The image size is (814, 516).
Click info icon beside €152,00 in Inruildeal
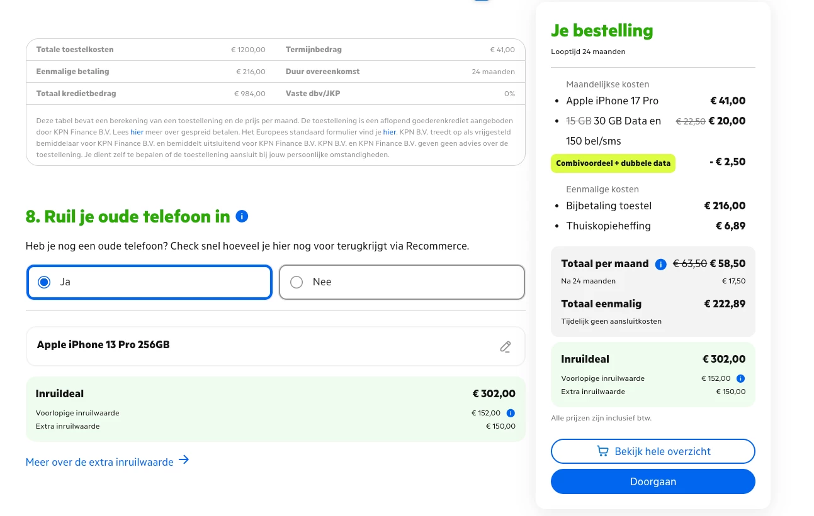coord(511,413)
